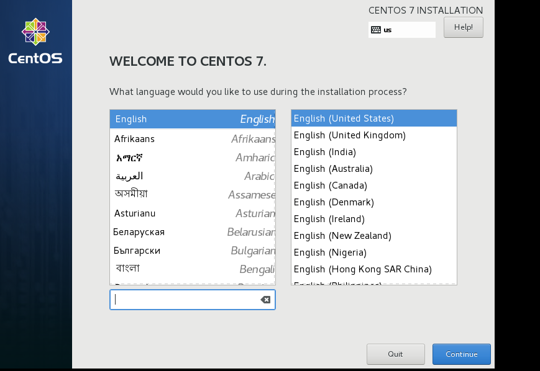Click the keyboard layout icon
This screenshot has height=371, width=540.
coord(376,30)
